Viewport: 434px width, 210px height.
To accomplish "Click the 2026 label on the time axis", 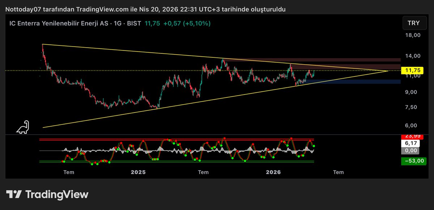I will coord(273,172).
